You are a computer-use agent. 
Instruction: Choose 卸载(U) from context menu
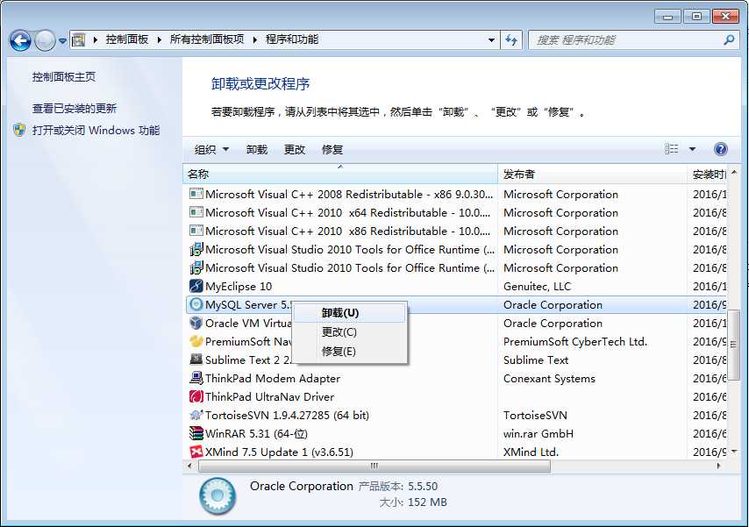[x=349, y=313]
